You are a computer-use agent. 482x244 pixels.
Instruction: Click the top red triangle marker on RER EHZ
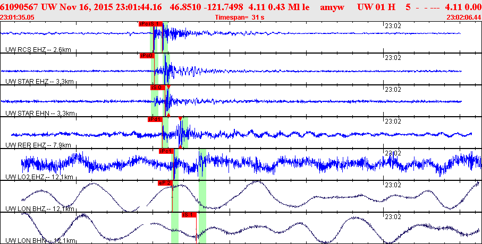coord(180,119)
